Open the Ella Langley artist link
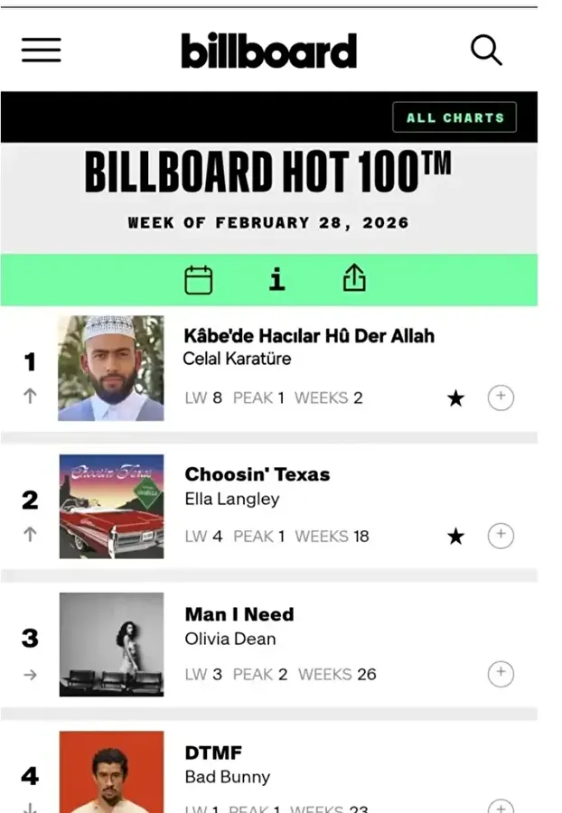Screen dimensions: 562x813 click(x=232, y=499)
